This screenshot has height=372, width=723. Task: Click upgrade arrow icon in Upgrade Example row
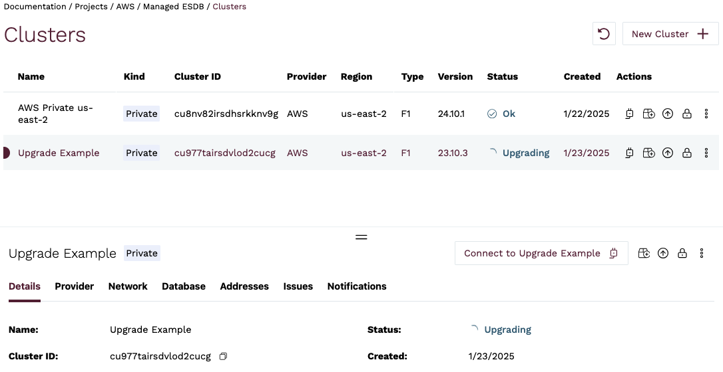(x=668, y=153)
